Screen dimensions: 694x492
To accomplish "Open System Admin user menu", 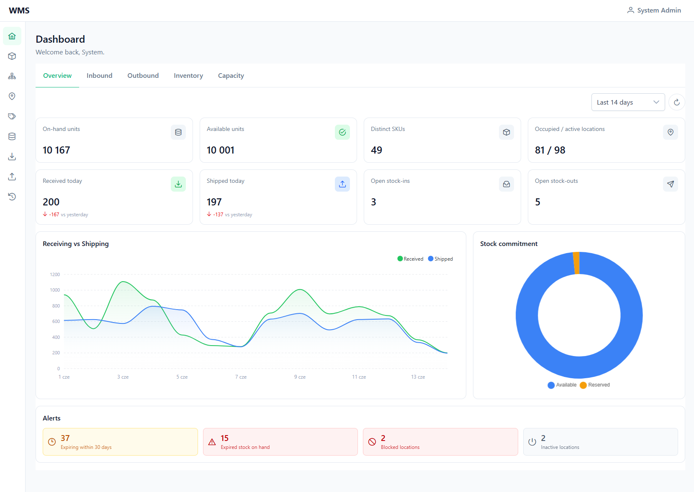I will point(654,10).
